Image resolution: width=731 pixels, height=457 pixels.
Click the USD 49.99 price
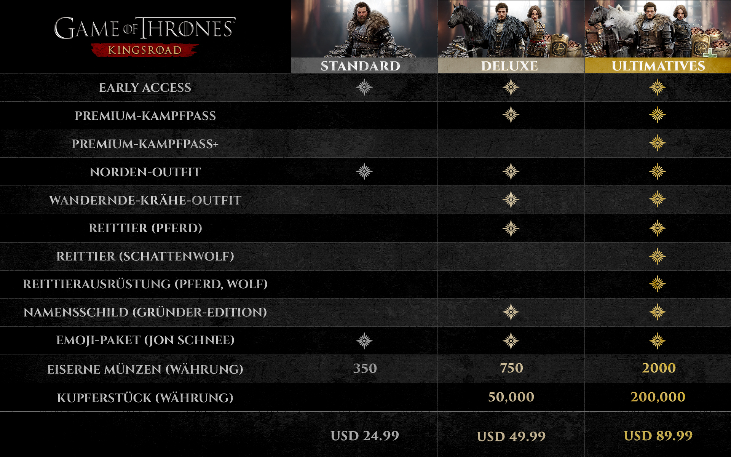511,436
